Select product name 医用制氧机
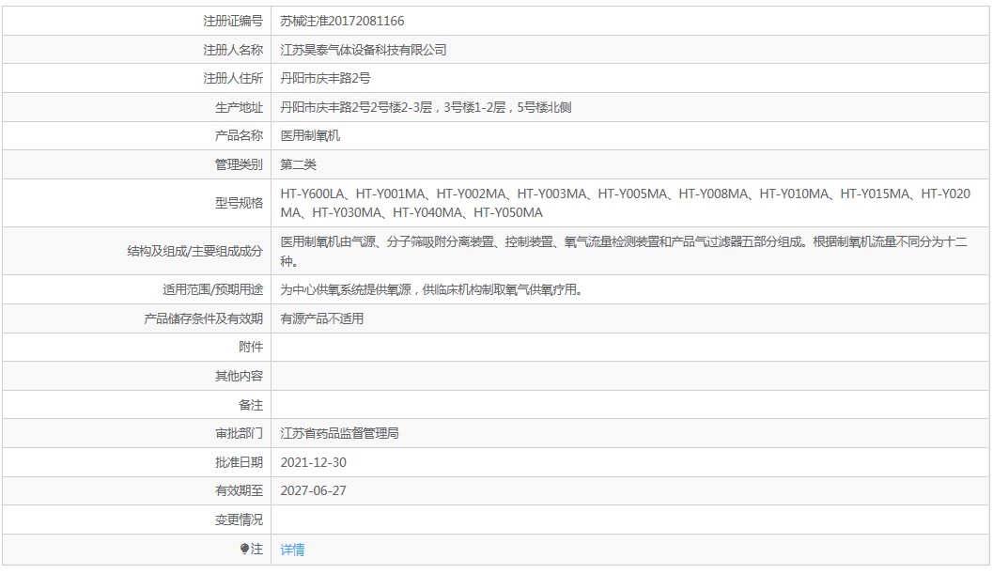 (310, 135)
